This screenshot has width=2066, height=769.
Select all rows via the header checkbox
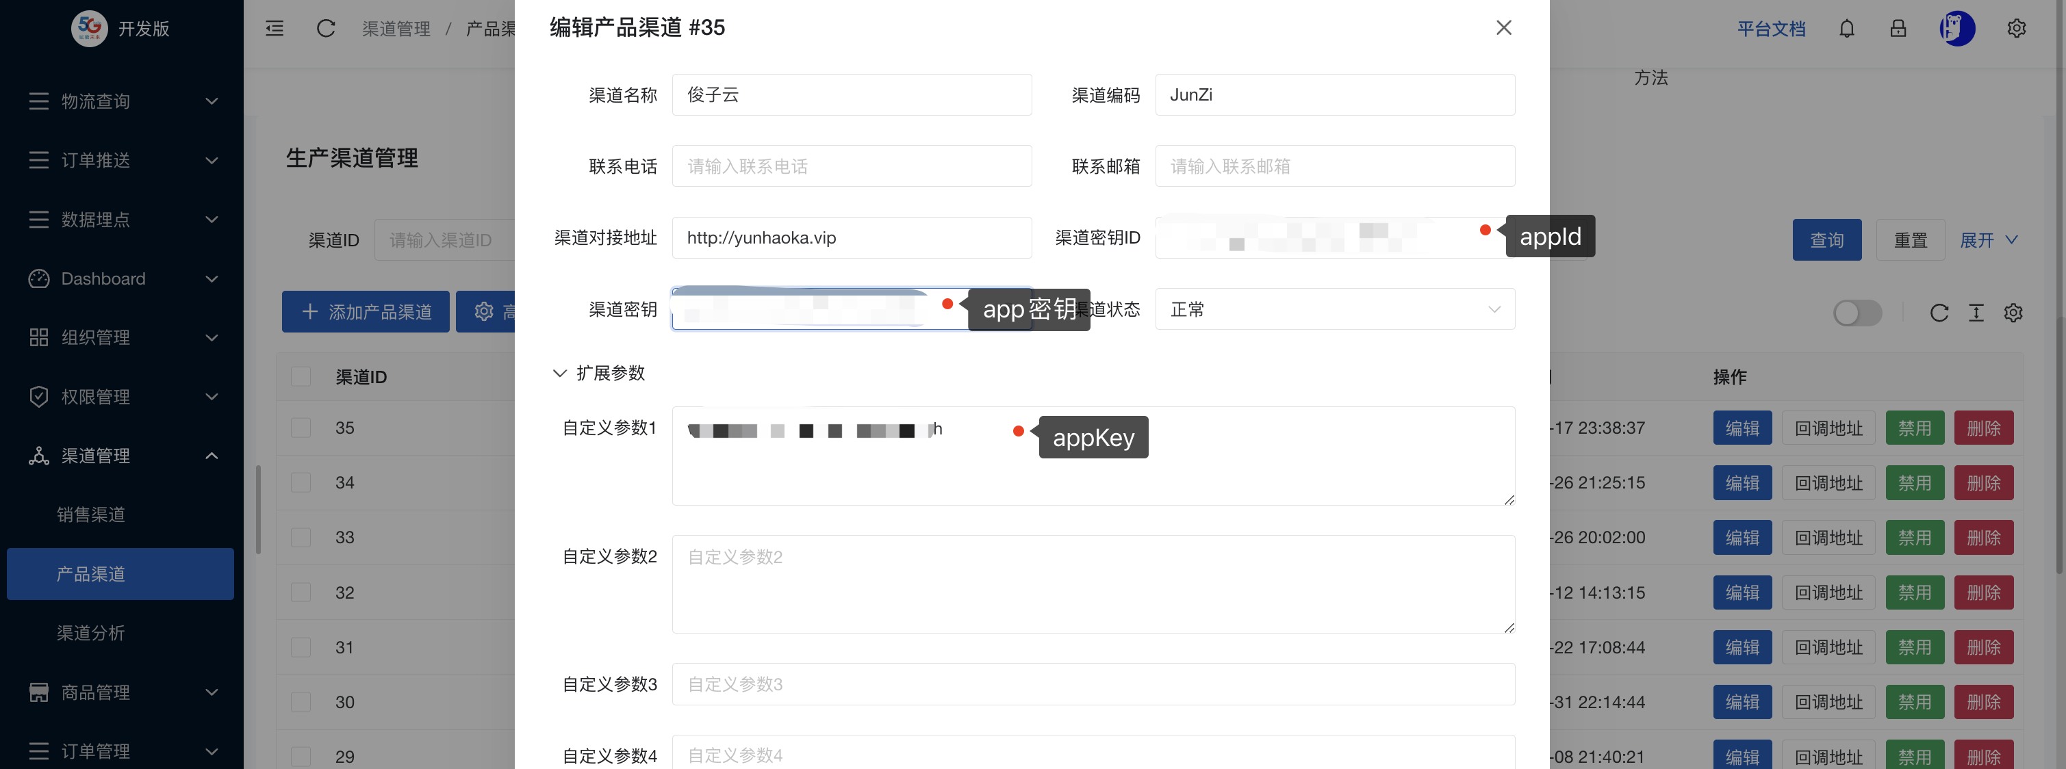tap(301, 376)
